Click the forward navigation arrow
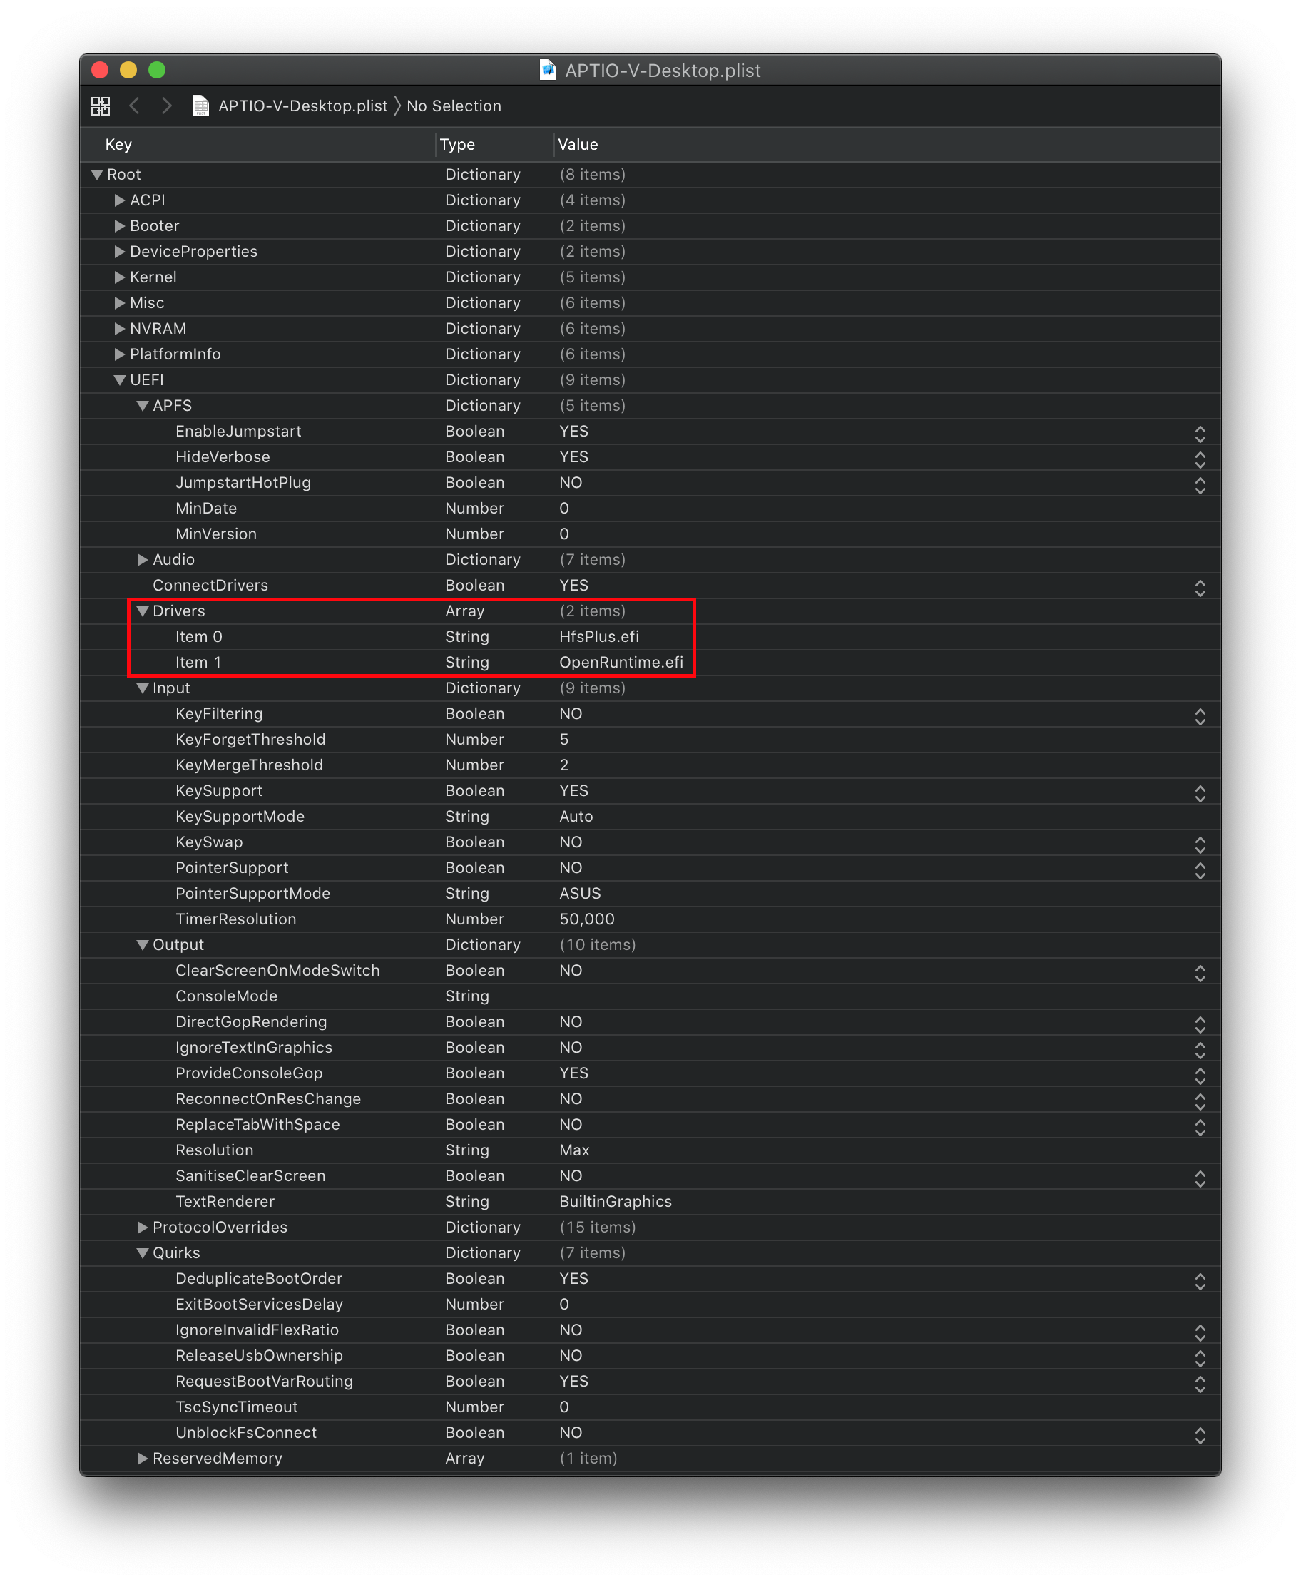The width and height of the screenshot is (1301, 1582). (166, 106)
